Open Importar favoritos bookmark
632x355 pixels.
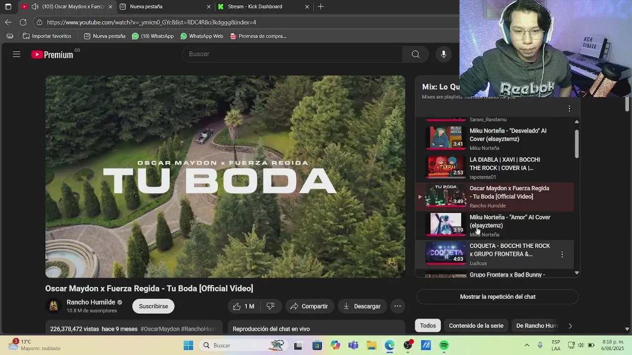[47, 36]
